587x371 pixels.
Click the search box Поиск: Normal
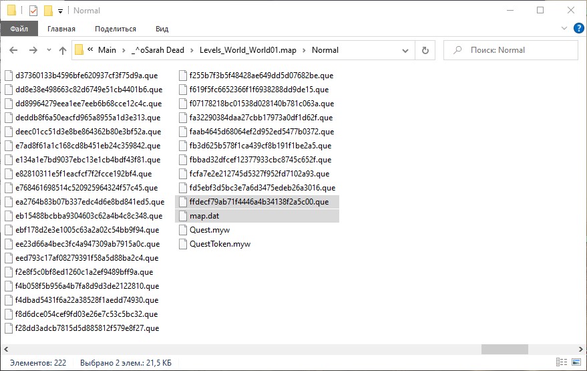pos(514,50)
